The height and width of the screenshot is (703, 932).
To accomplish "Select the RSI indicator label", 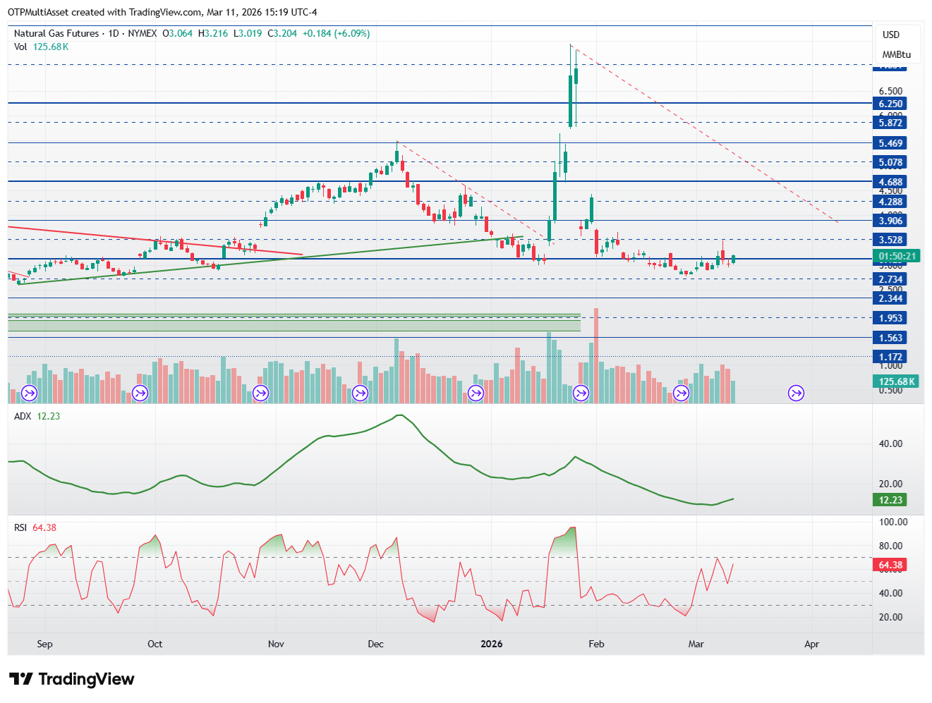I will click(20, 527).
